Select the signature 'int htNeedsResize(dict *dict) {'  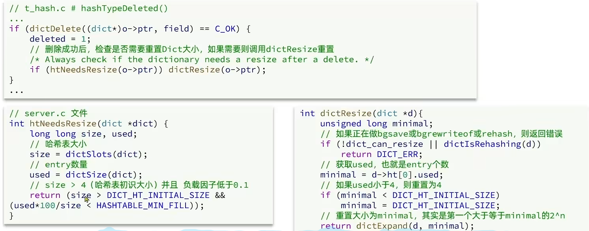(x=89, y=124)
